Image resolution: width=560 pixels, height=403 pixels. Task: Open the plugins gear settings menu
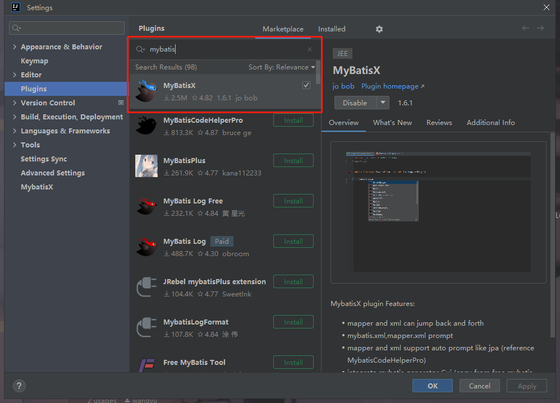pyautogui.click(x=379, y=29)
